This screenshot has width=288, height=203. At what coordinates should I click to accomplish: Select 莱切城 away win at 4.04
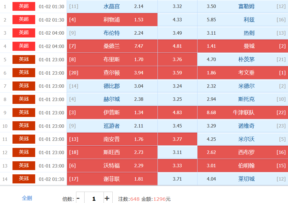pyautogui.click(x=243, y=179)
